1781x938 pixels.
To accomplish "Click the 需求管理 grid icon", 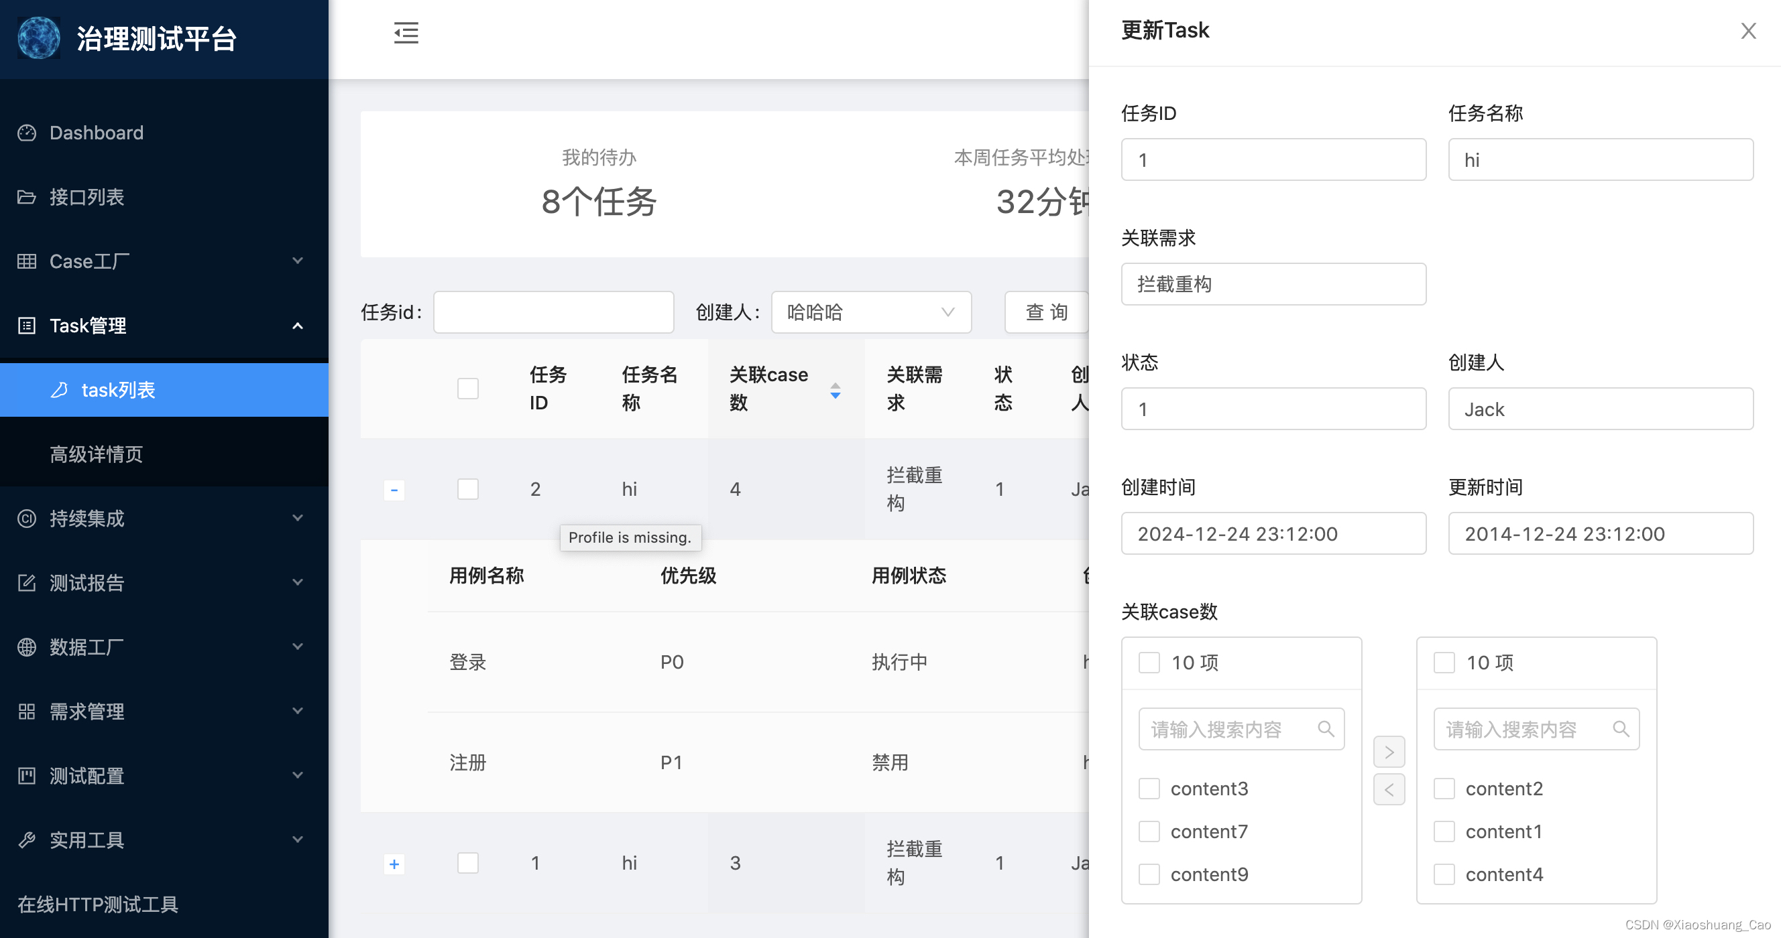I will pos(26,711).
